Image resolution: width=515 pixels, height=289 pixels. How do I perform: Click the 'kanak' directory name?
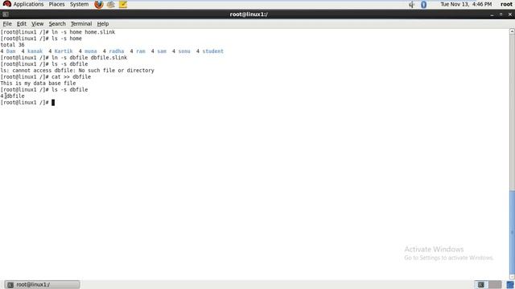click(35, 51)
